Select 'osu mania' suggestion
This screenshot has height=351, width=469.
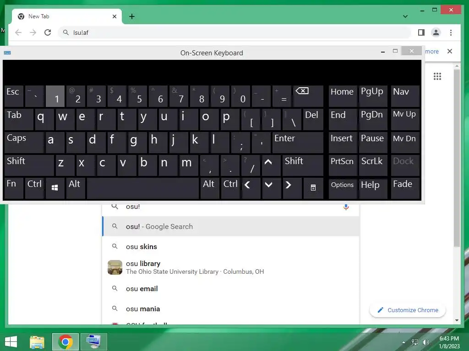tap(231, 308)
